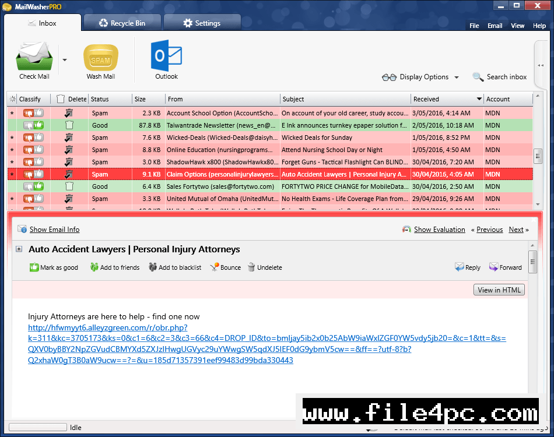Open the View menu

tap(517, 26)
